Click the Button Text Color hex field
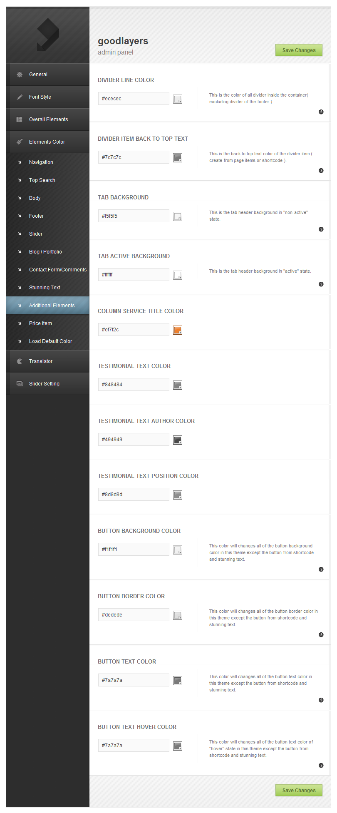The image size is (337, 813). 134,680
